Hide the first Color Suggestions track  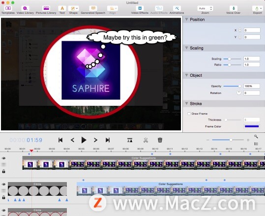[x=3, y=158]
